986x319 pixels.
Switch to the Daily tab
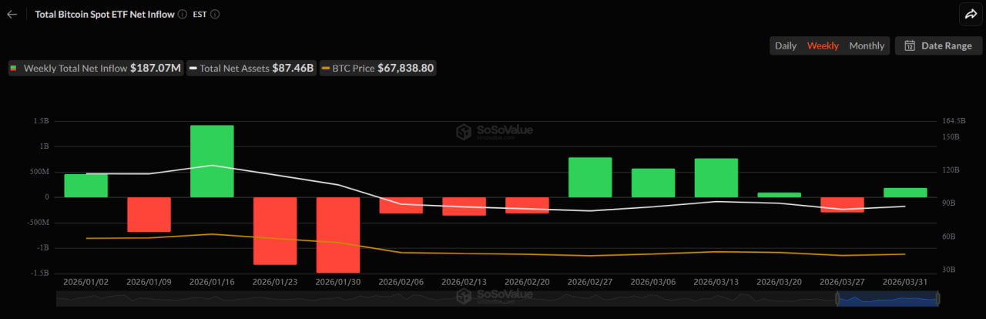pyautogui.click(x=786, y=45)
